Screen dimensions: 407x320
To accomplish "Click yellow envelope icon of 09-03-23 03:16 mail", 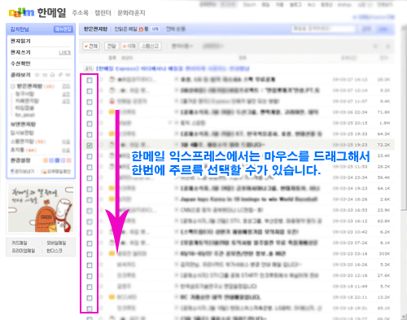I will [112, 253].
